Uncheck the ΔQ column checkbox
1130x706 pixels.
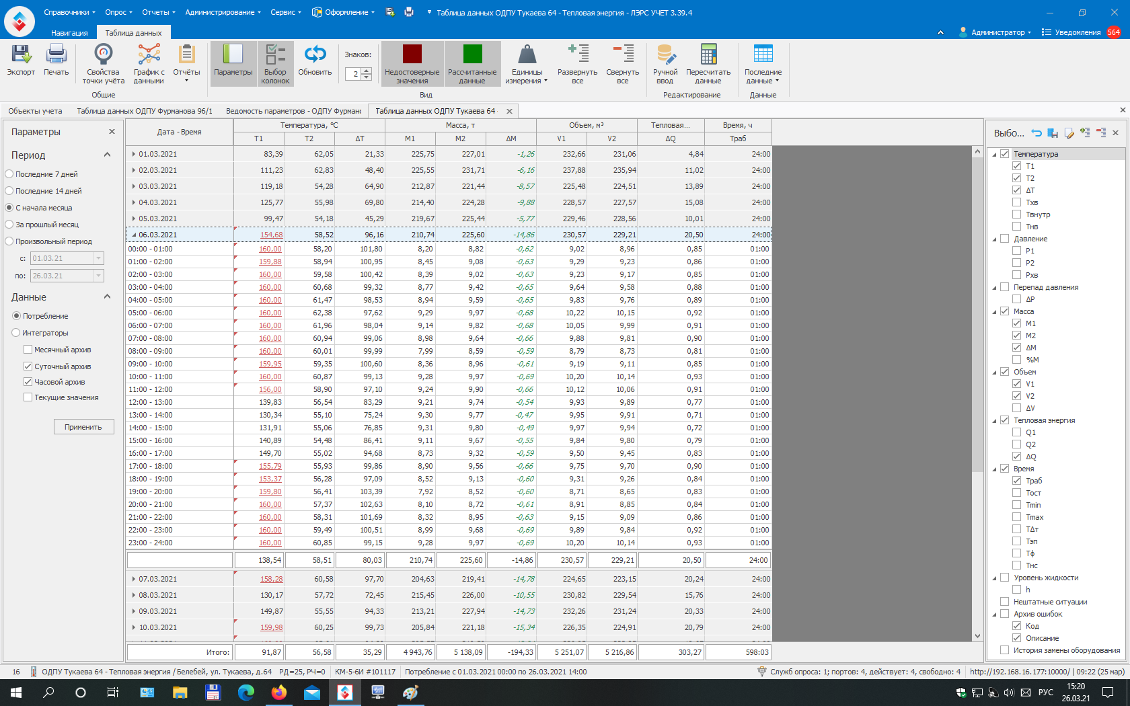[1016, 457]
